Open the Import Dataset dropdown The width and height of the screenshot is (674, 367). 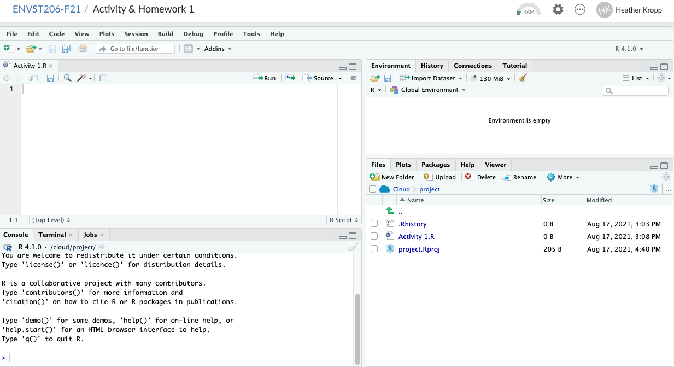point(432,78)
